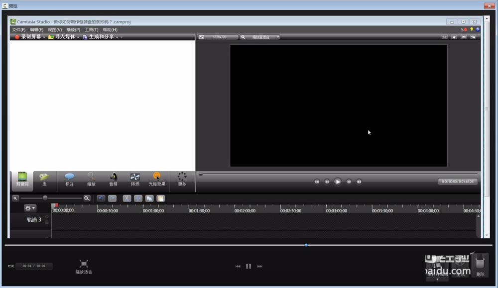Click the 导入媒体 import media button

[x=62, y=37]
